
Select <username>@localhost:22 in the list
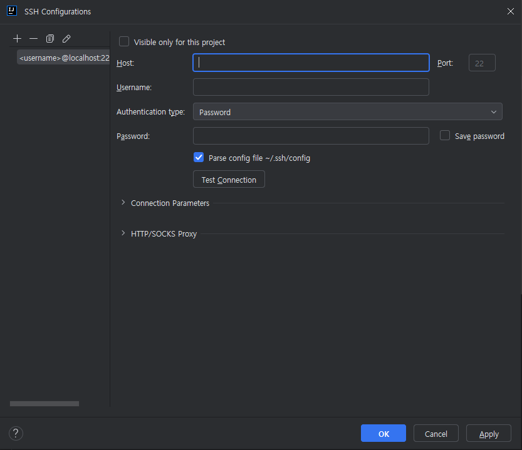63,58
